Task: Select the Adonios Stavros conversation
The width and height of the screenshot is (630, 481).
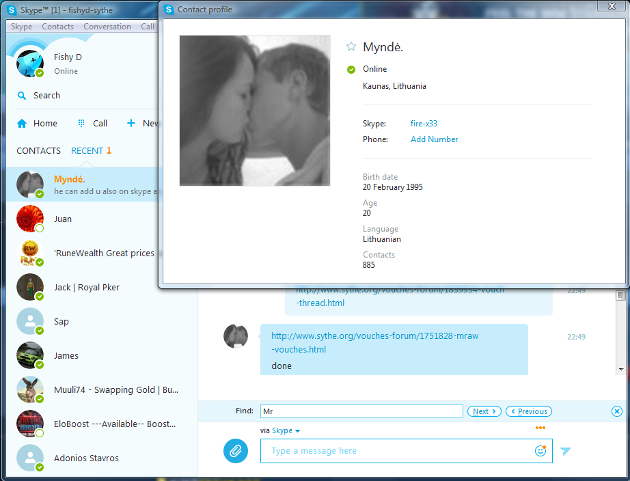Action: pos(102,458)
